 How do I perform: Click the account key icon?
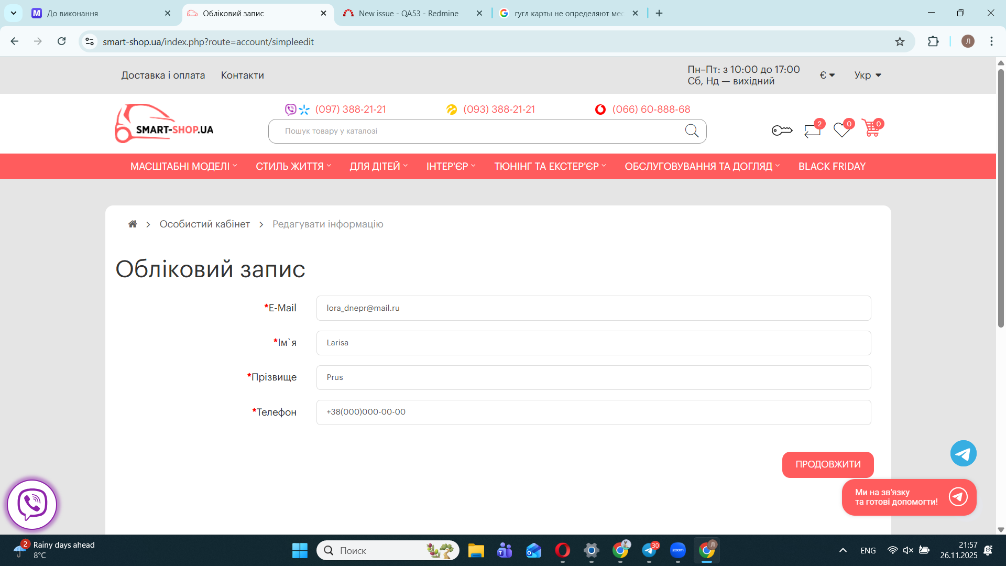tap(782, 130)
